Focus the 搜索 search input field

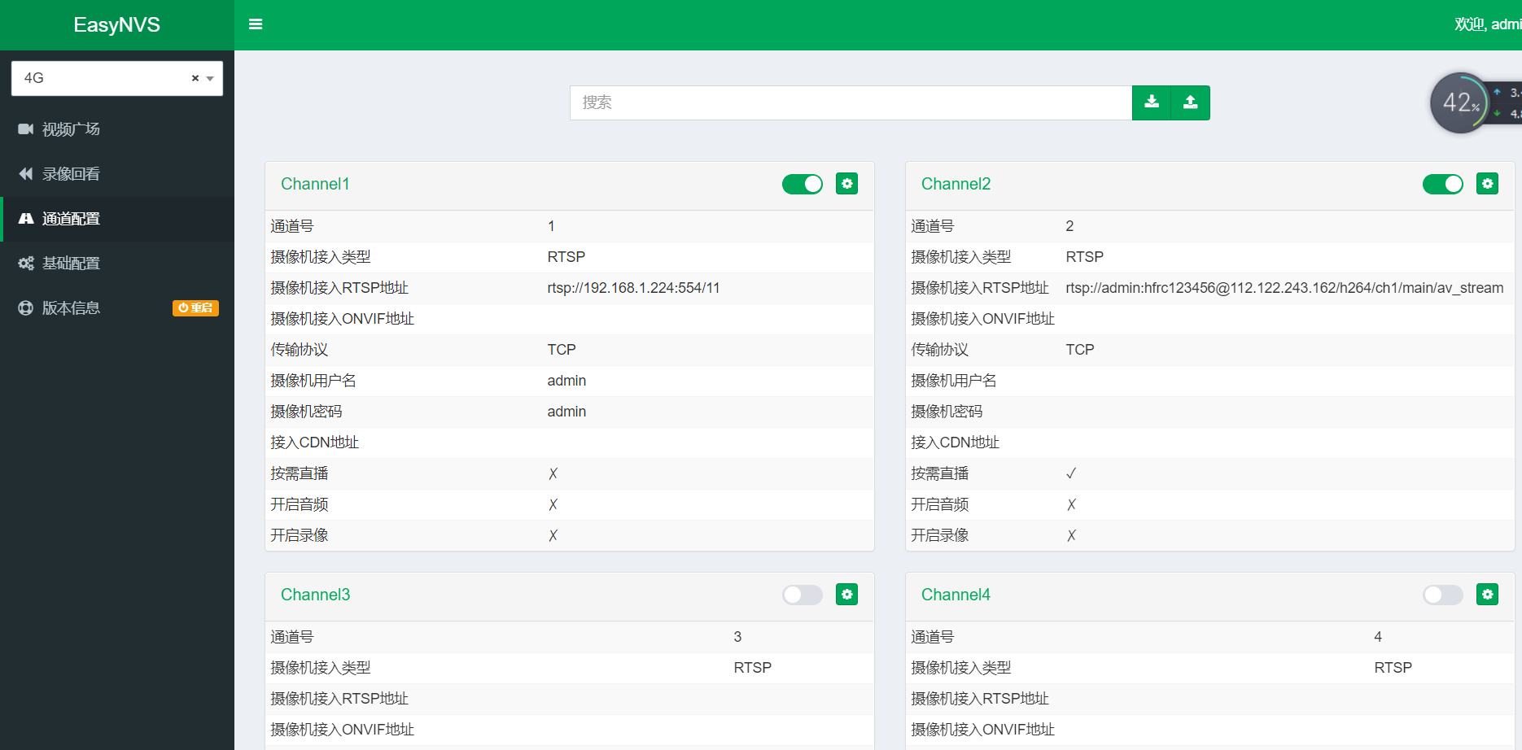[x=851, y=102]
